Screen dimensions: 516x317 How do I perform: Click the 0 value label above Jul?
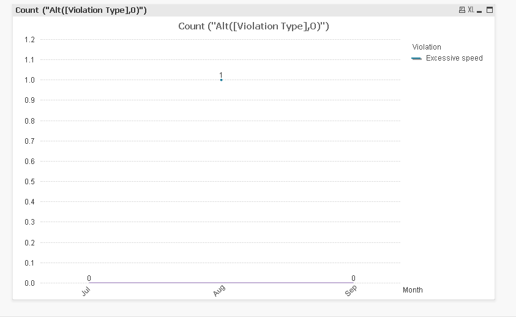89,278
